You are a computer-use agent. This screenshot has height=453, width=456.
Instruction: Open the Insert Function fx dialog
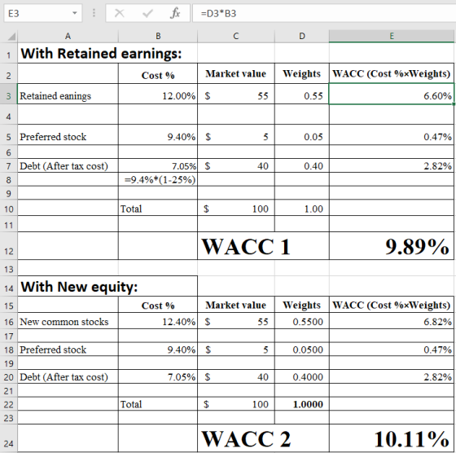click(175, 13)
